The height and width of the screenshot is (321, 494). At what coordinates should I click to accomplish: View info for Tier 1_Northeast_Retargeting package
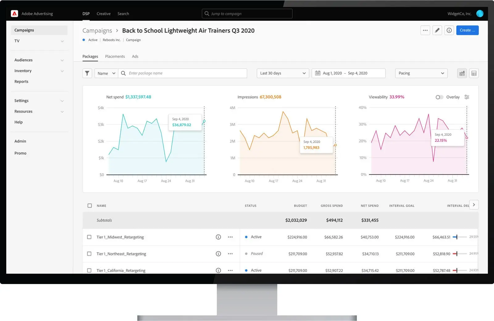point(218,254)
